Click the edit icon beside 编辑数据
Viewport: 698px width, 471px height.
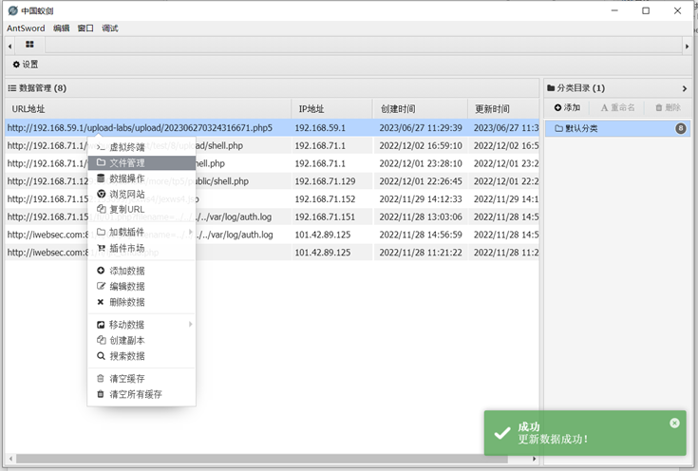click(101, 286)
